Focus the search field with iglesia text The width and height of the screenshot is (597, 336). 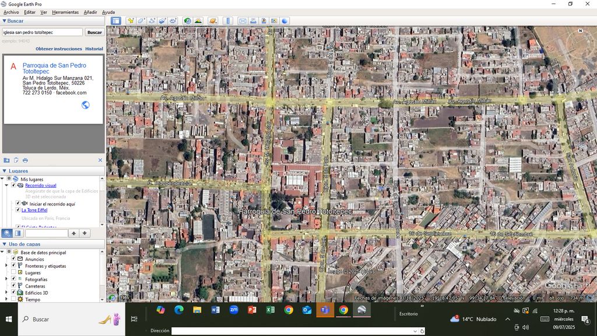coord(42,33)
